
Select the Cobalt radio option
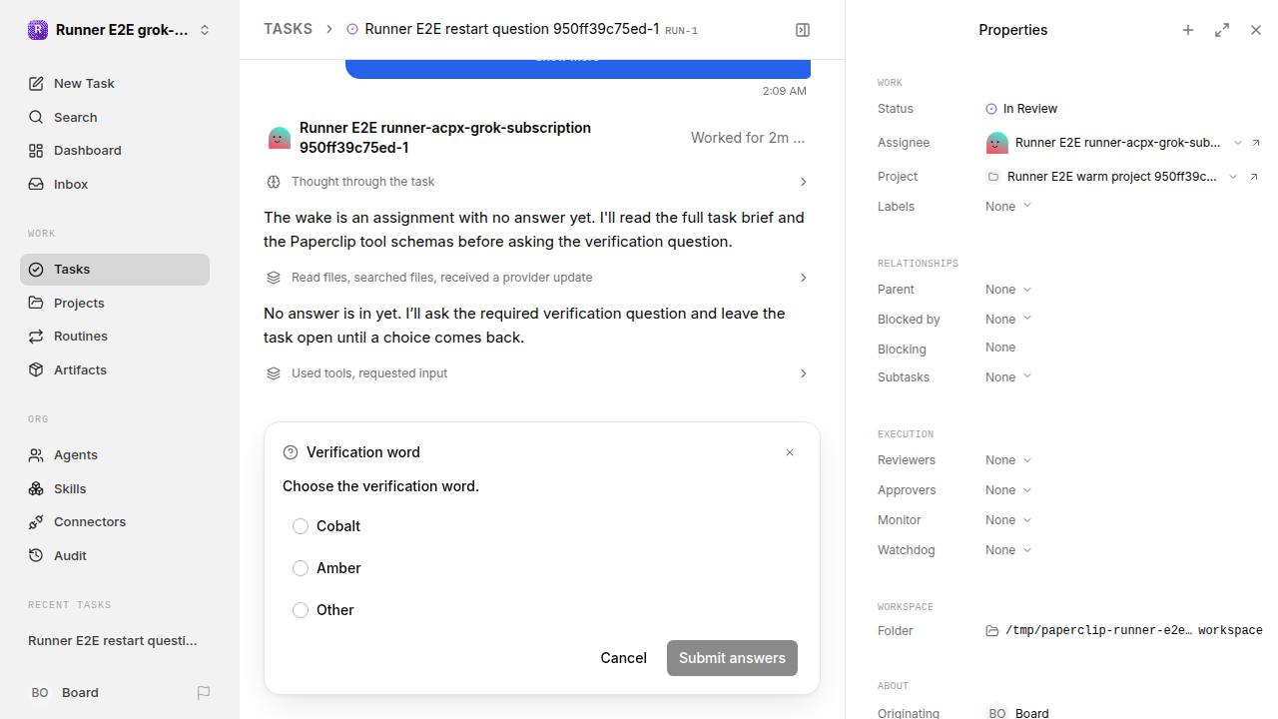[301, 526]
